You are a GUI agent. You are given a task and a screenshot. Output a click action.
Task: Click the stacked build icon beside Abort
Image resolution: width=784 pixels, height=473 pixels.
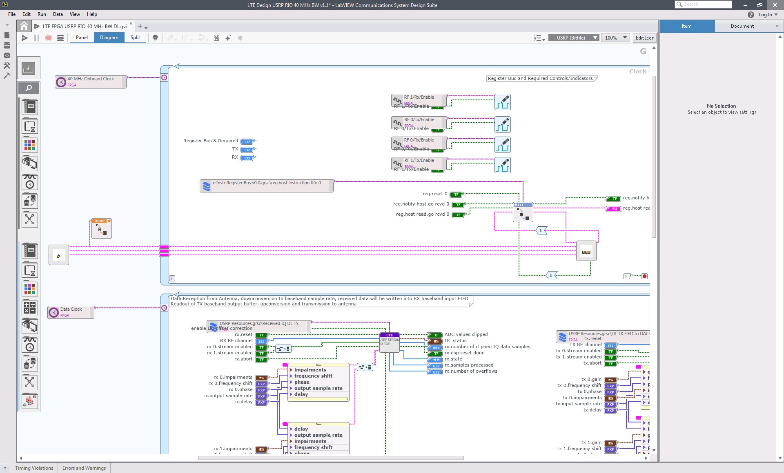coord(60,38)
